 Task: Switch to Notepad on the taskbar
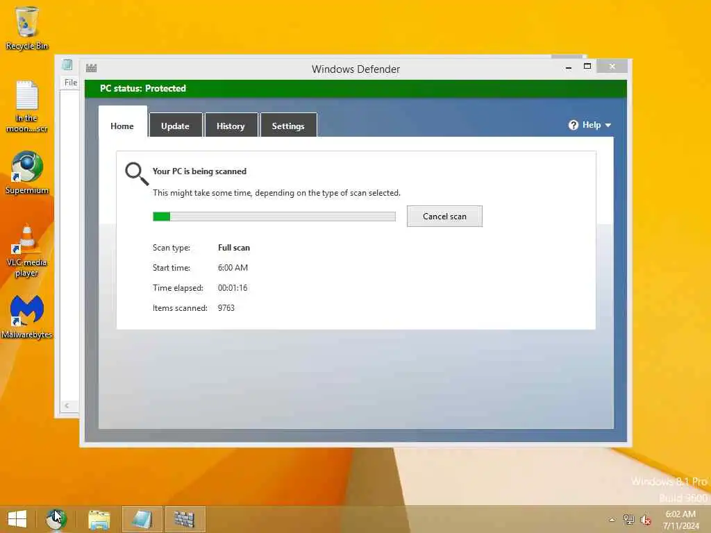pos(142,519)
